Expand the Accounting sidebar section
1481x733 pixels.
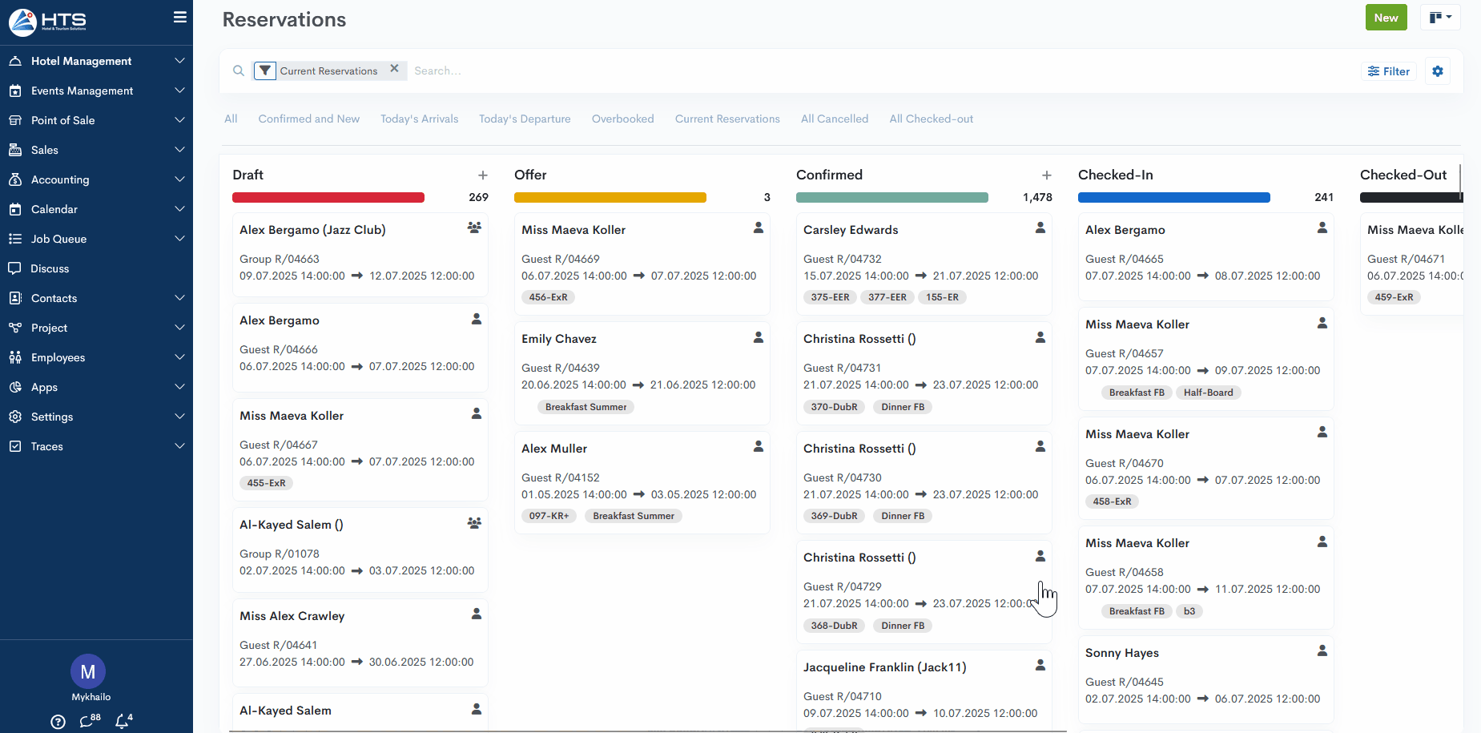coord(96,179)
